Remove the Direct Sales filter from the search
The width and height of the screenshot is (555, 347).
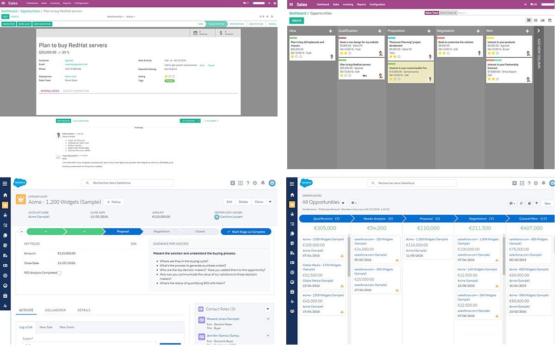click(455, 13)
